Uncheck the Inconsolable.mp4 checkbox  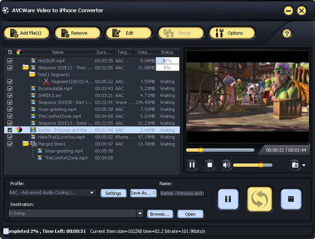point(10,88)
